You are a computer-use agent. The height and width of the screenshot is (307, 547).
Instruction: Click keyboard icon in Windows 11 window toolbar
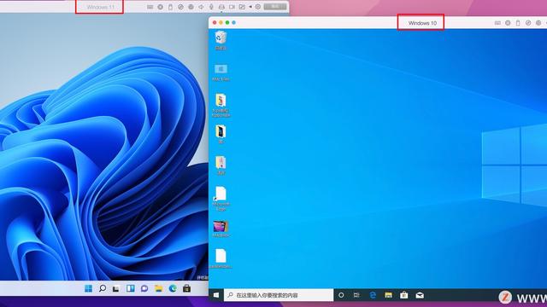pos(150,7)
